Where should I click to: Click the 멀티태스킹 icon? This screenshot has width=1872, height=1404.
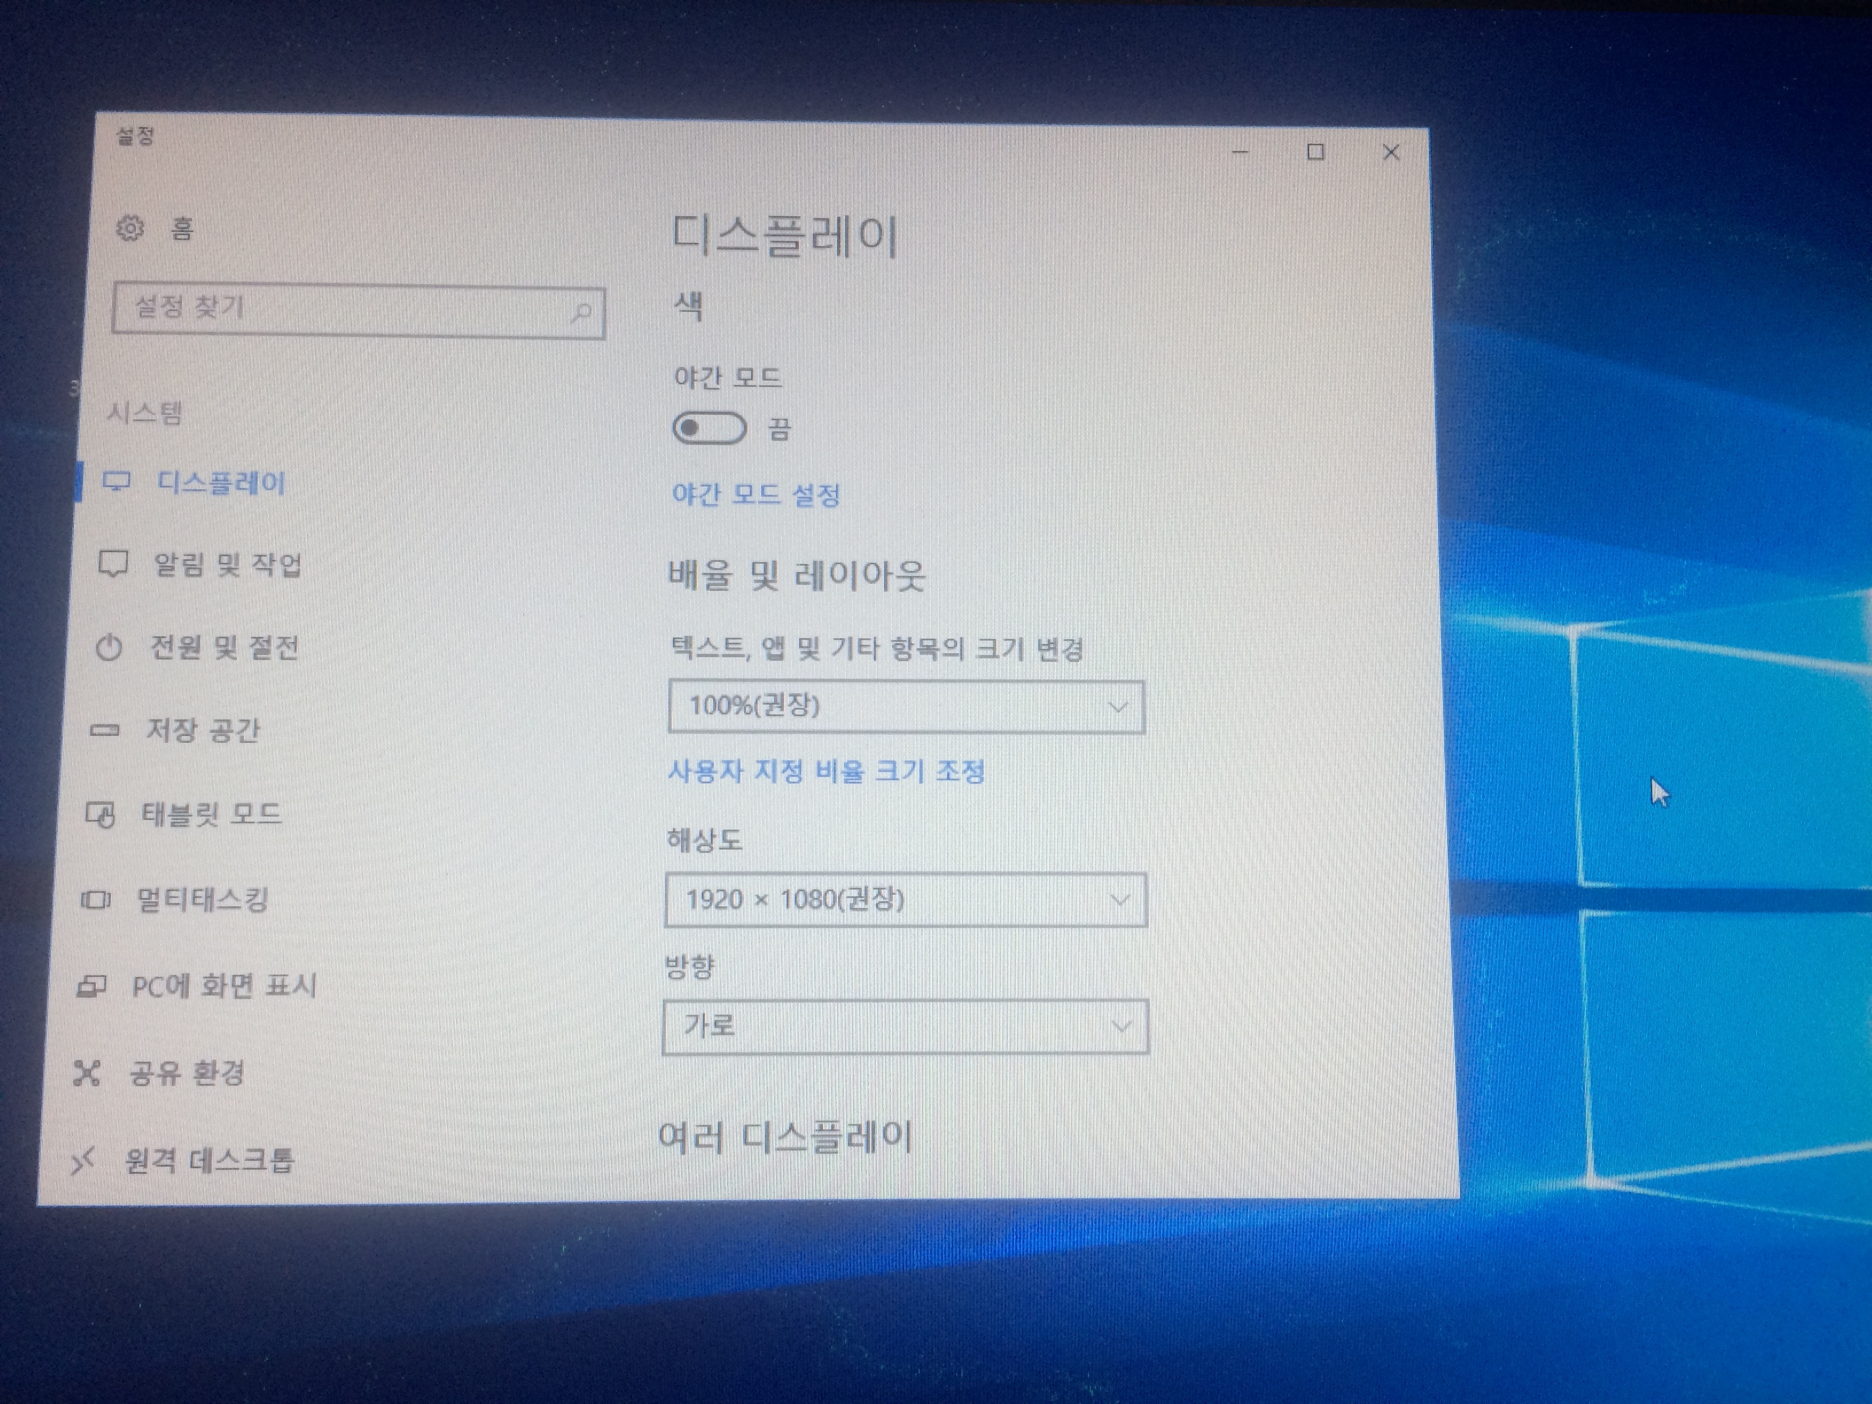pos(96,900)
